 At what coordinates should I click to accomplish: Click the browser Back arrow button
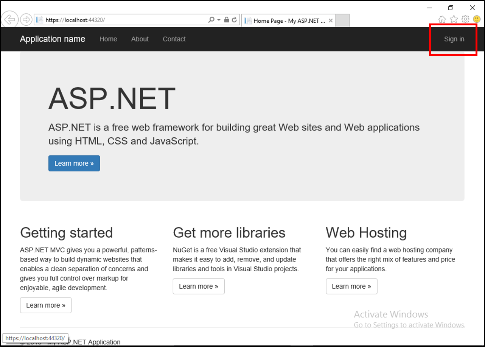click(10, 20)
